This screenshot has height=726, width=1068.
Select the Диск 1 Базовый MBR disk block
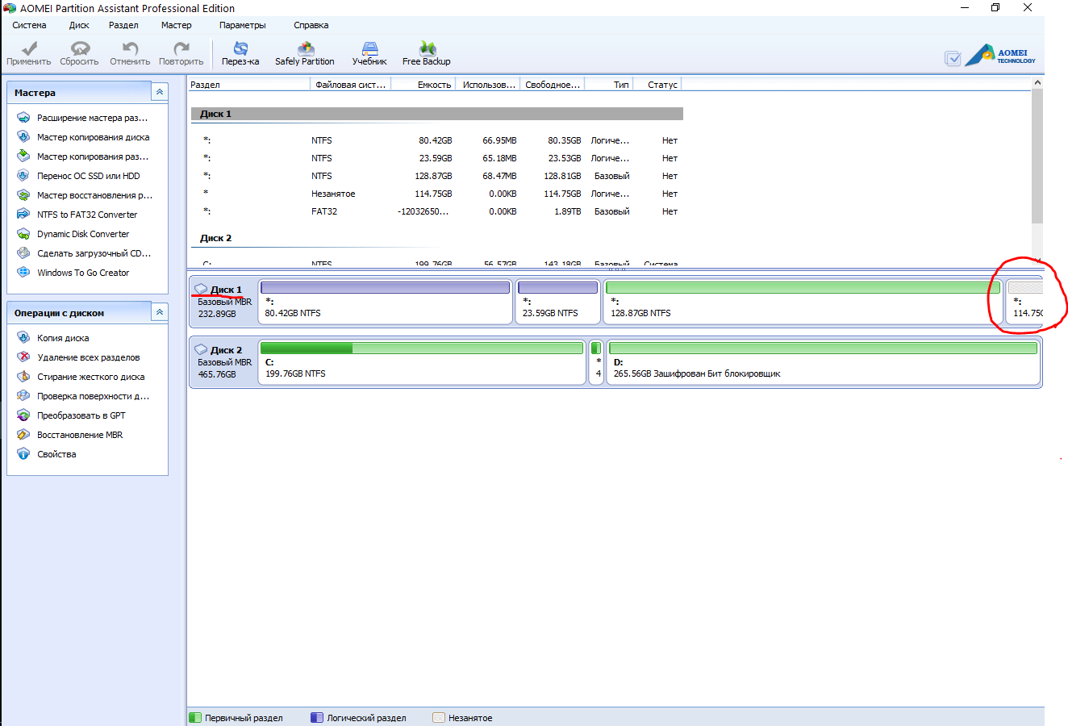point(223,301)
